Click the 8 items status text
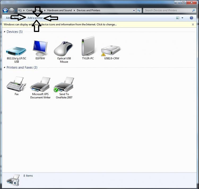 coord(28,176)
